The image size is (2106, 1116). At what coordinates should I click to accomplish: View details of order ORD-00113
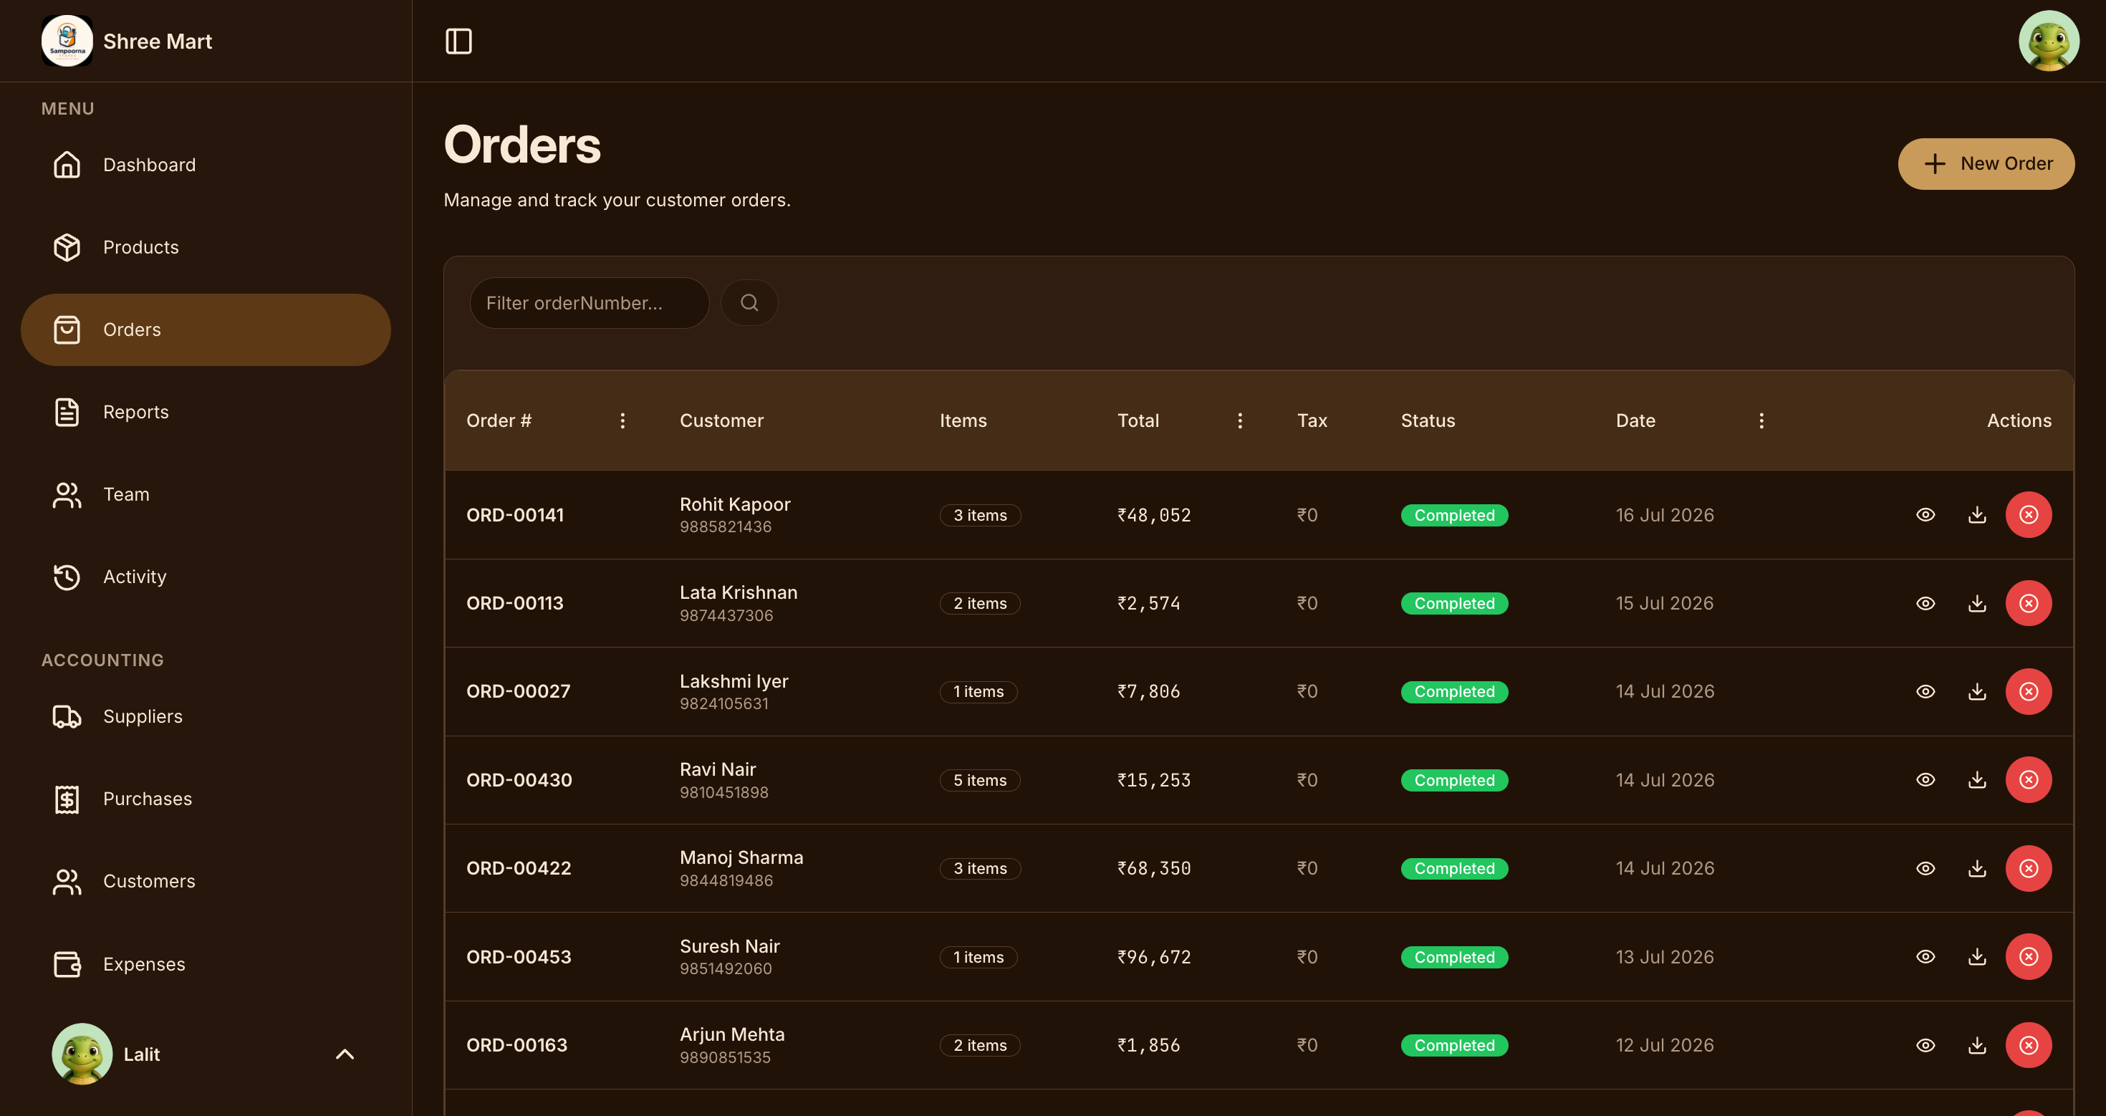1925,603
